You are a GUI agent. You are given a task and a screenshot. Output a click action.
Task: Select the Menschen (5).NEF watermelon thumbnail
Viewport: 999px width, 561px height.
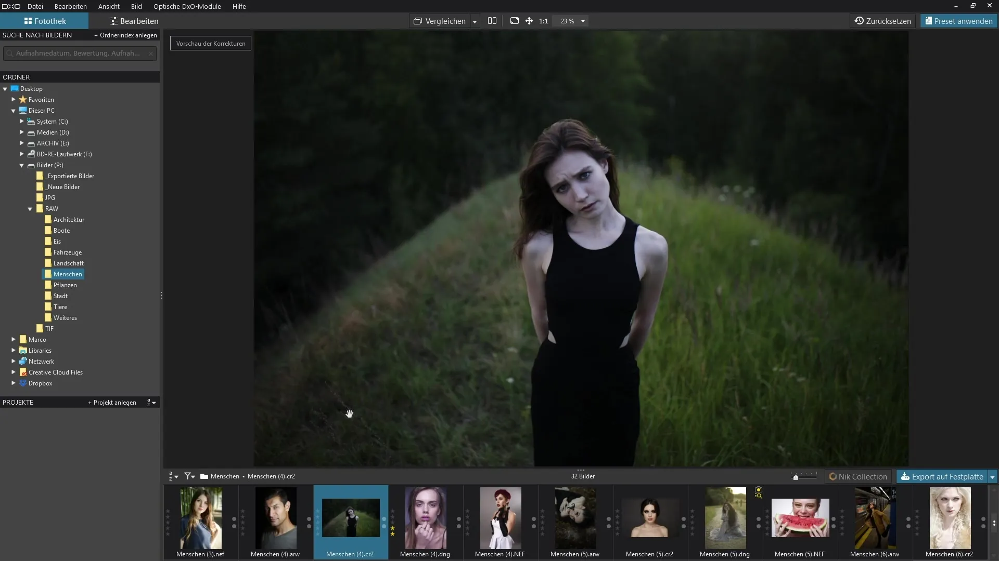click(x=800, y=518)
